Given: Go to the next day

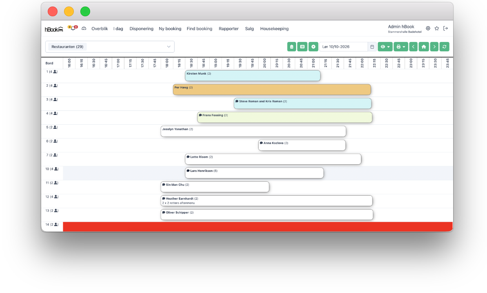Looking at the screenshot, I should (x=434, y=47).
